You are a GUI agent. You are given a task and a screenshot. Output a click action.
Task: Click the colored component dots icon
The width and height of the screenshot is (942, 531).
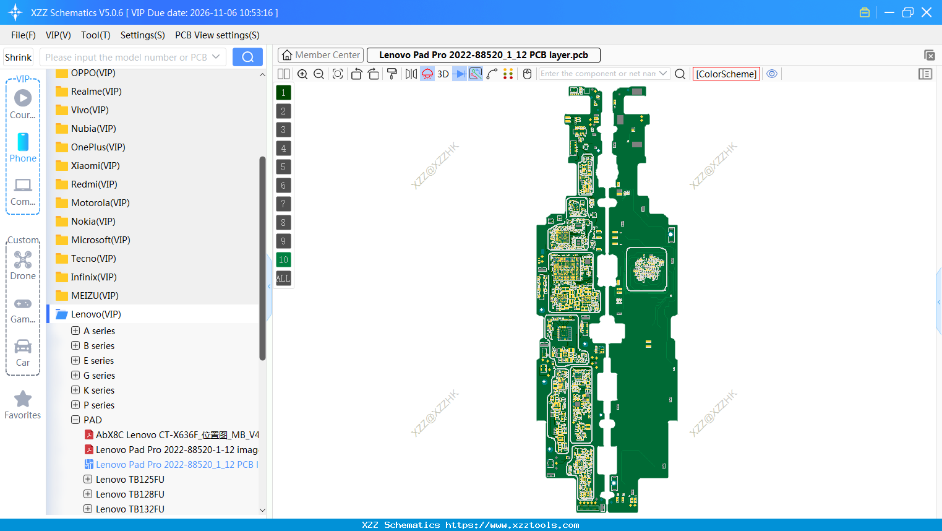[x=508, y=74]
